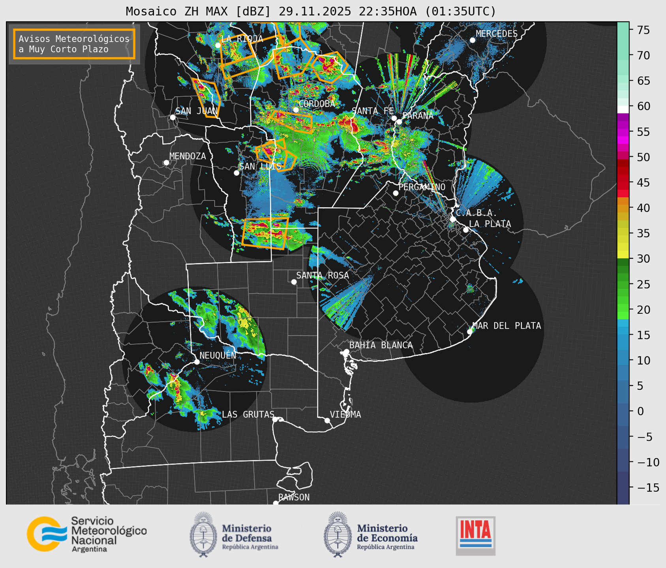Viewport: 666px width, 568px height.
Task: Select the SAN LUIS city label
Action: click(x=260, y=166)
